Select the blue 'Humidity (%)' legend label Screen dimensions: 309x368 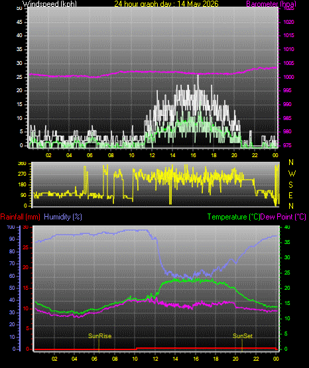[x=63, y=217]
